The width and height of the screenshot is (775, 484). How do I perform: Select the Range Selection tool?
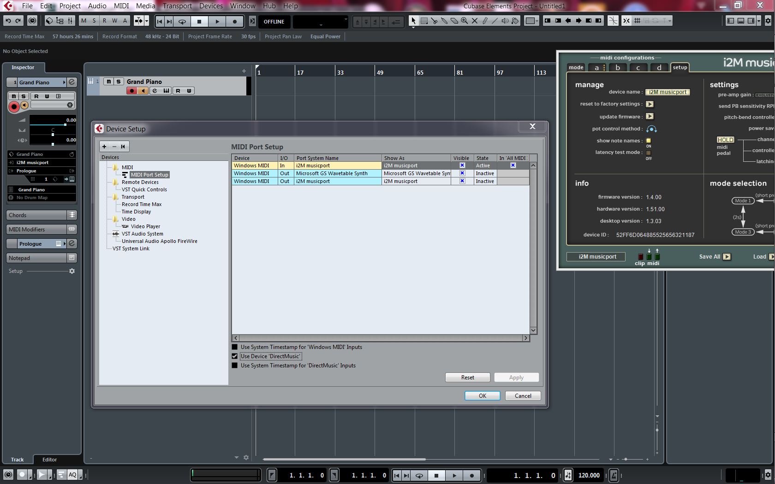pyautogui.click(x=424, y=21)
